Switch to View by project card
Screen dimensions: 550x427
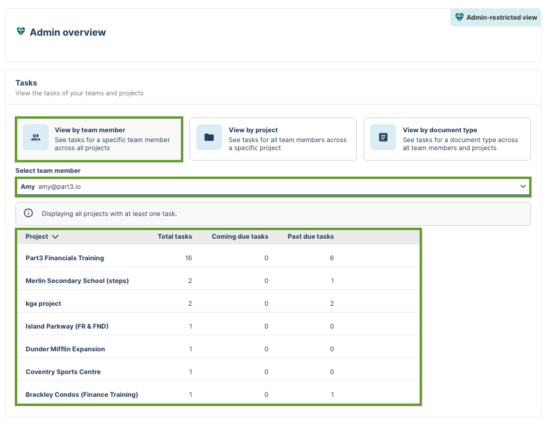(273, 139)
